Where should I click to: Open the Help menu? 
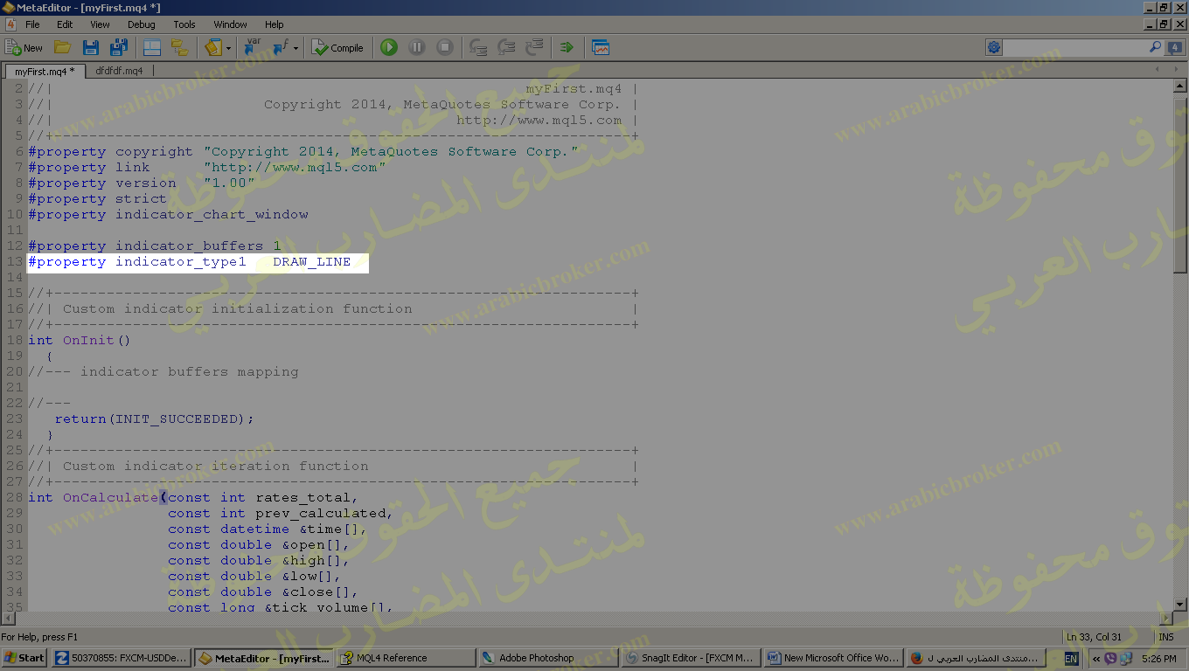pos(275,24)
